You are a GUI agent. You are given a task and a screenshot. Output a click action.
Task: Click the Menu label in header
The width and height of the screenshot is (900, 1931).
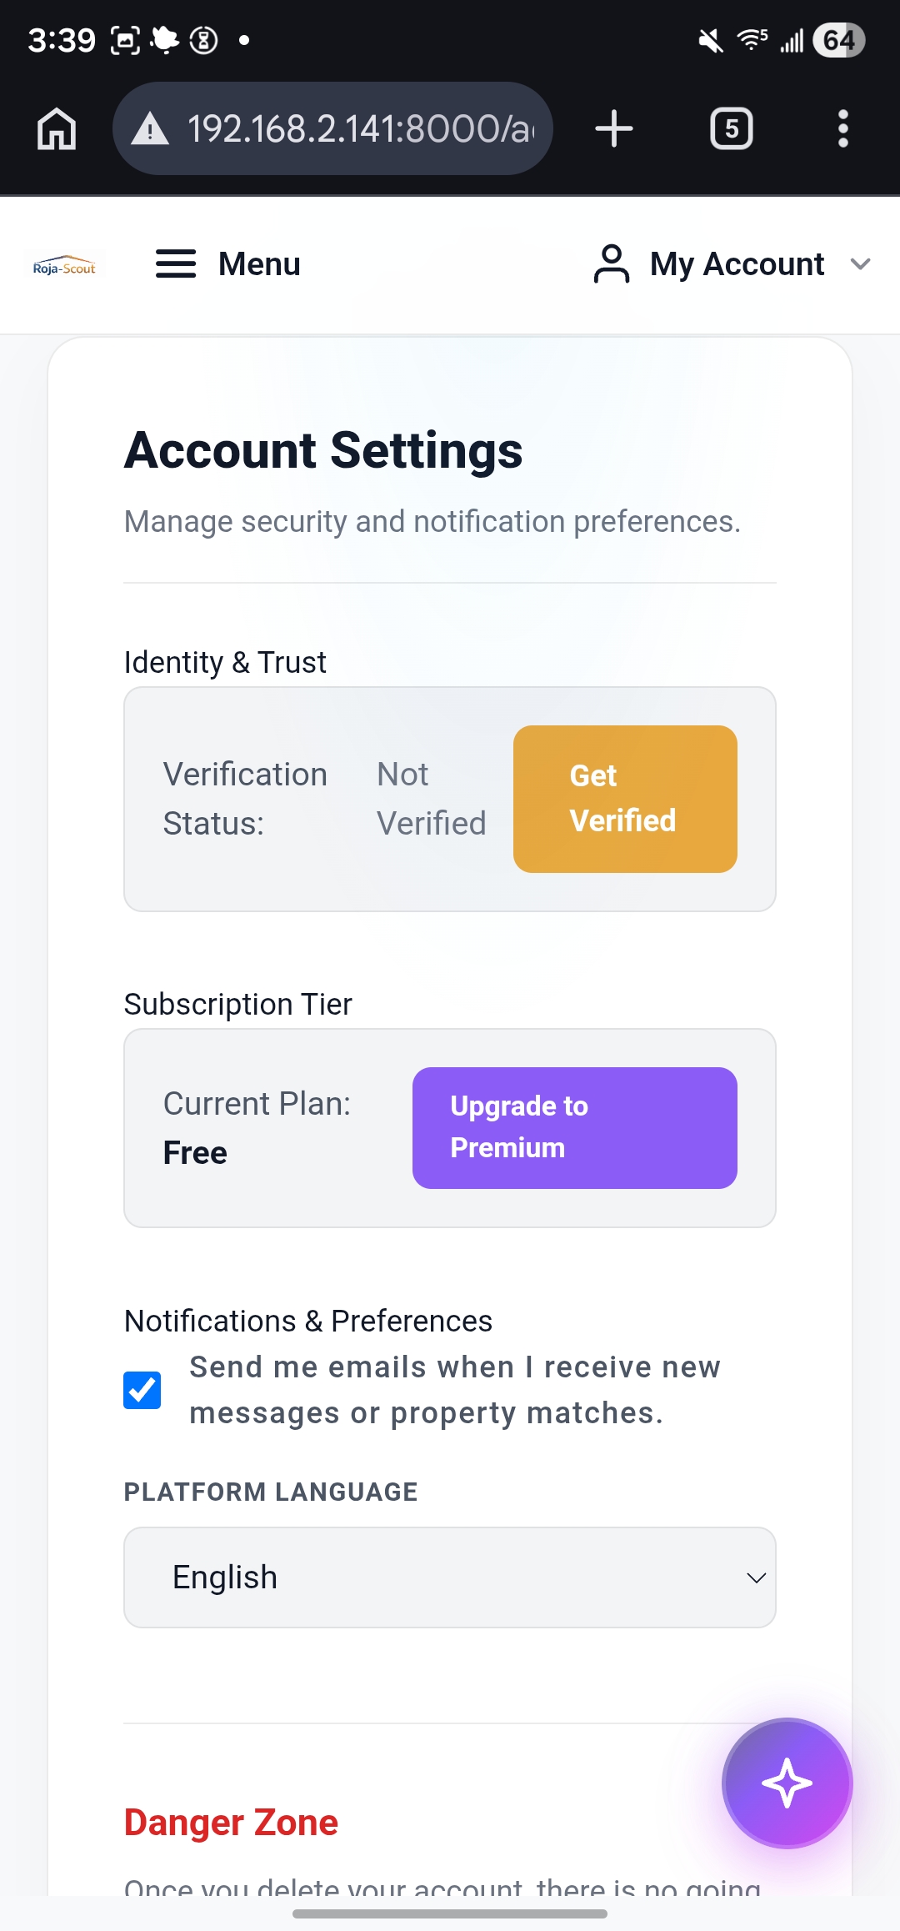tap(259, 264)
